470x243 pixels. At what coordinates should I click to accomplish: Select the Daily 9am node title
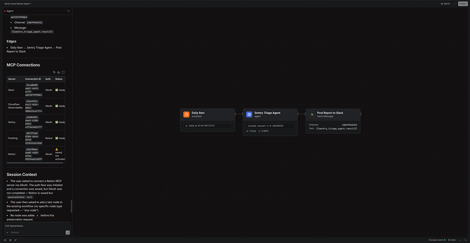pyautogui.click(x=198, y=113)
